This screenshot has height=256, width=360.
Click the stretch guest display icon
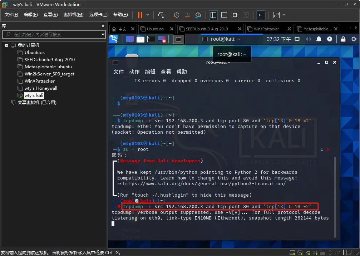tap(276, 15)
